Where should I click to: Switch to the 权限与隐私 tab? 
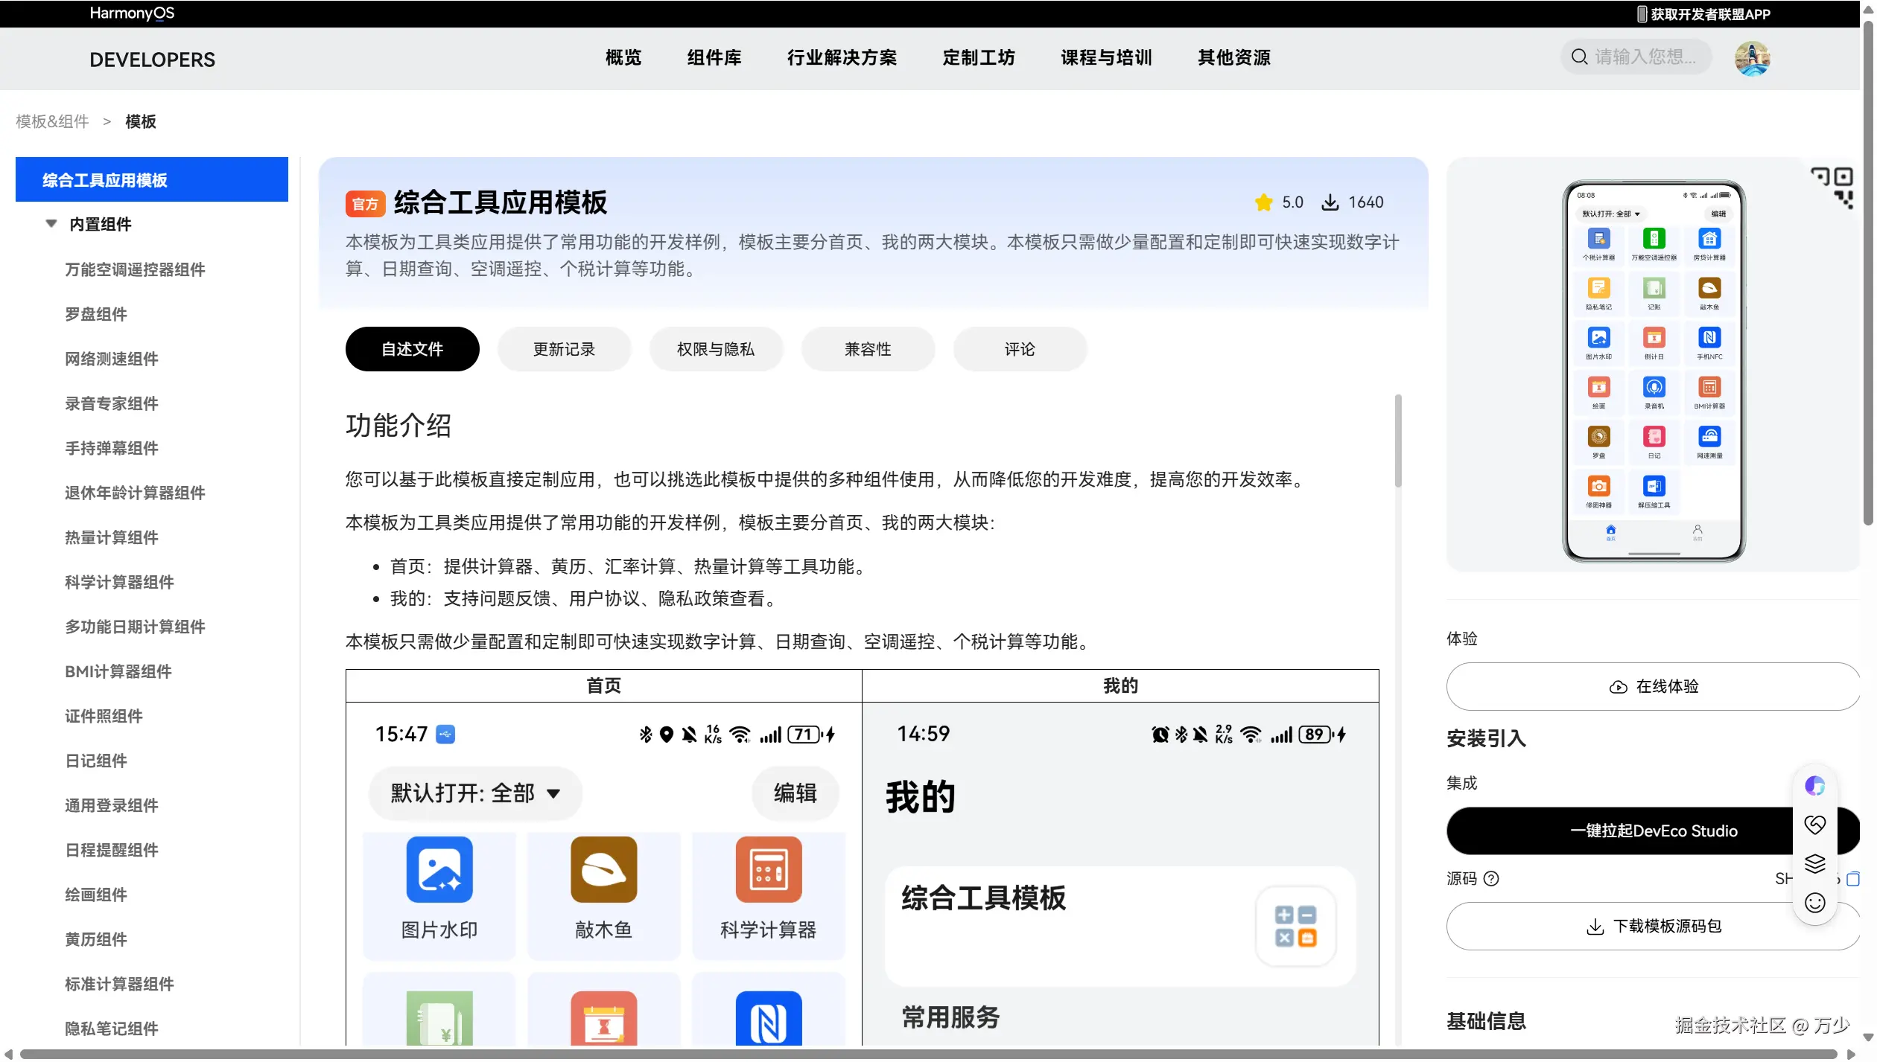(x=716, y=349)
